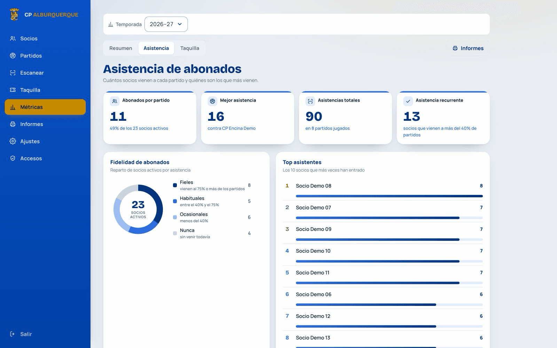Click the text 'en 8 partidos jugados'
Viewport: 557px width, 348px height.
pyautogui.click(x=328, y=128)
